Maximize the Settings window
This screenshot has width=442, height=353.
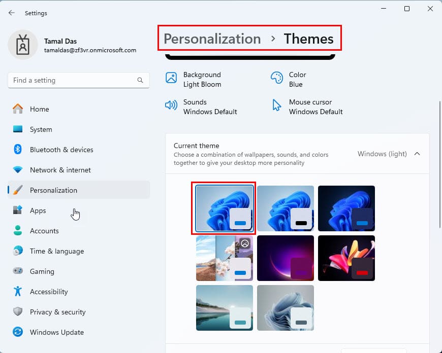coord(407,9)
